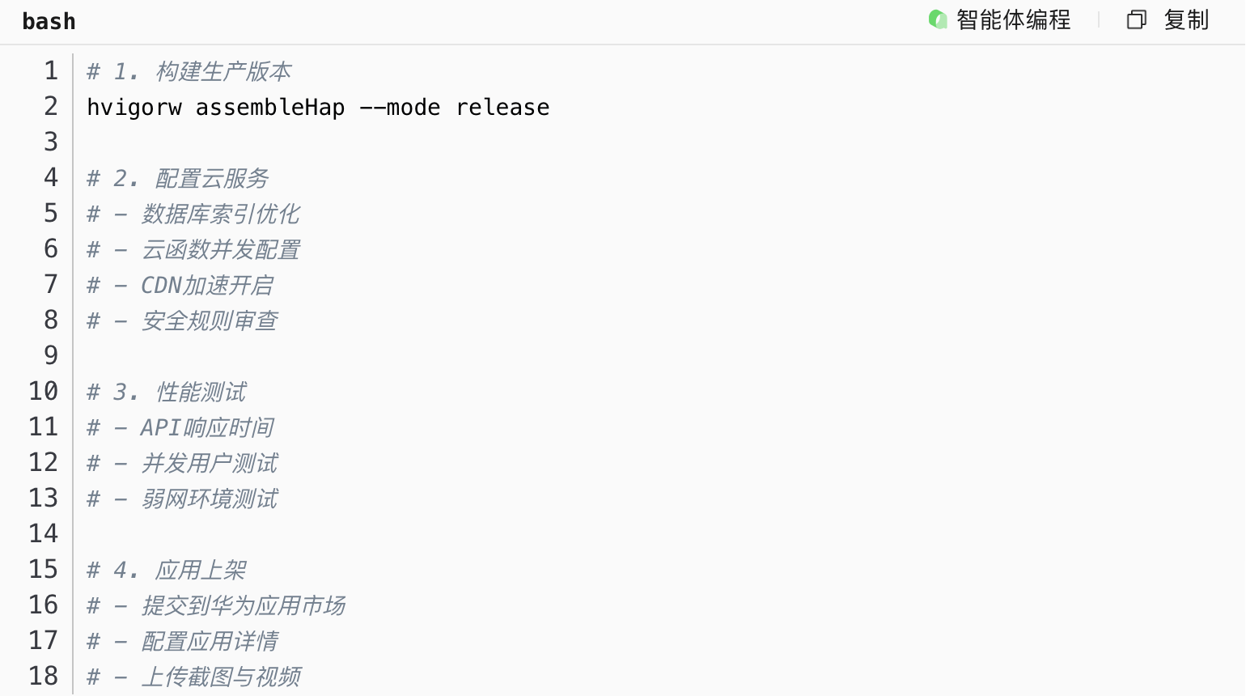
Task: Place cursor on assembleHap in line 2
Action: (x=270, y=108)
